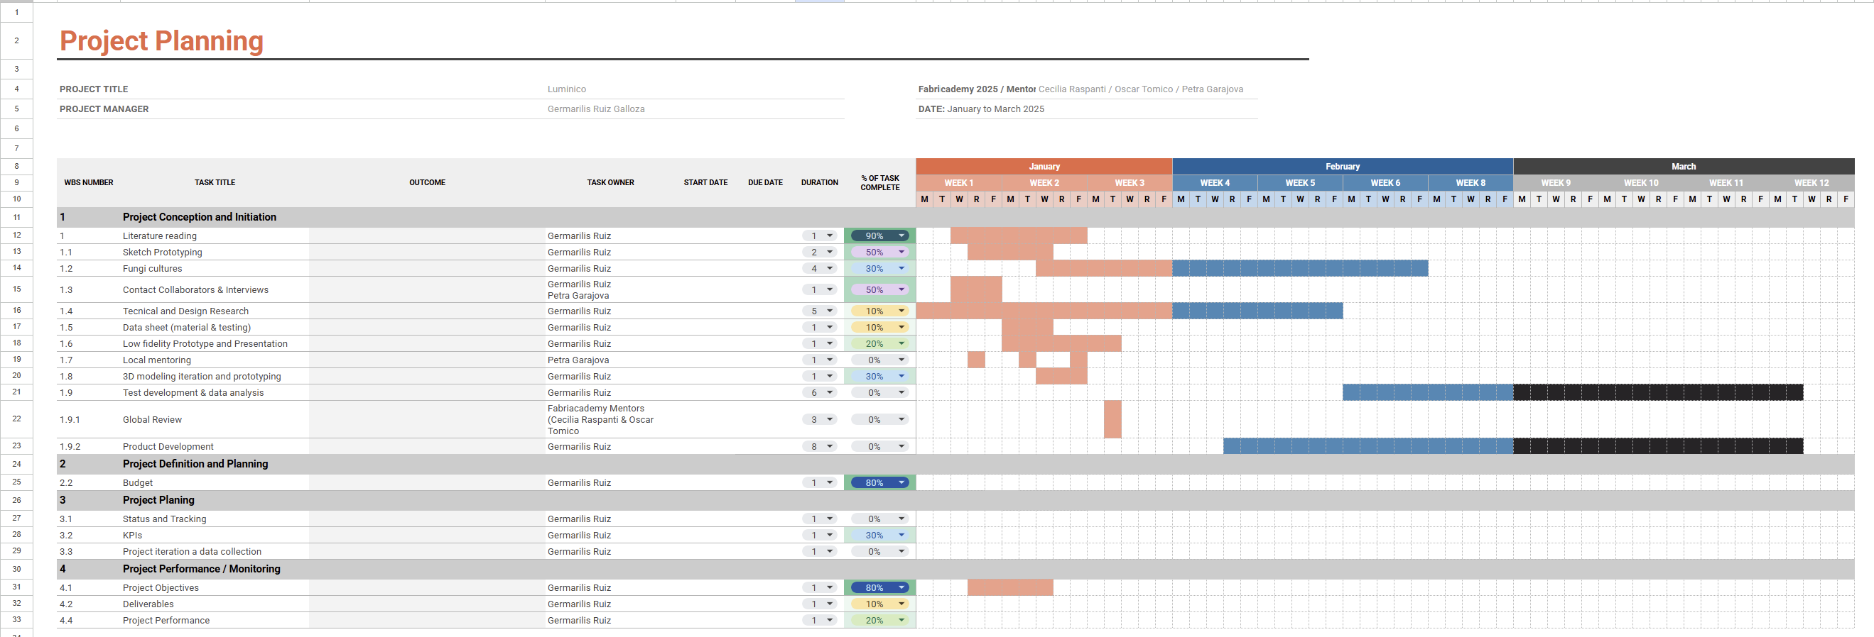Click salmon Gantt bar for Project Objectives

[x=1009, y=587]
